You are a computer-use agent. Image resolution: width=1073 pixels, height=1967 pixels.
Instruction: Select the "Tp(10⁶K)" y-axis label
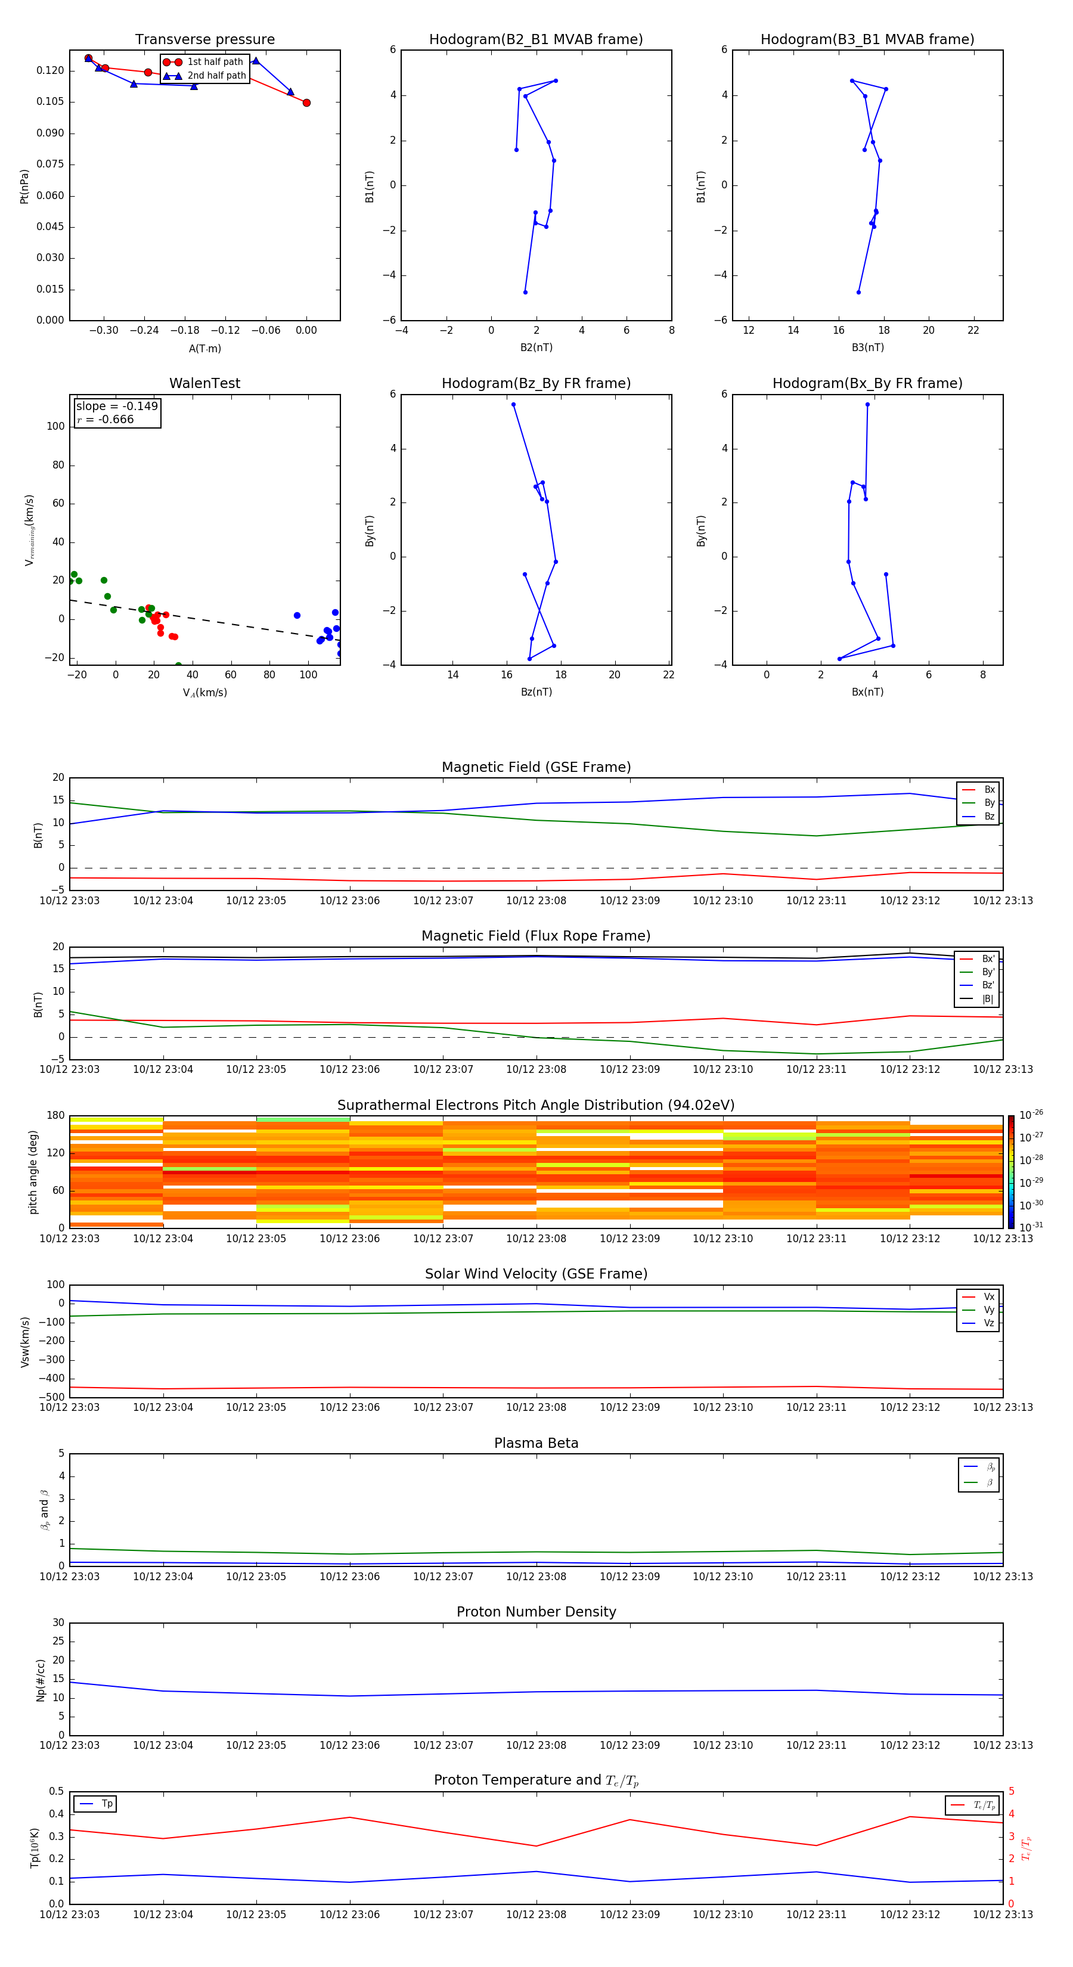[35, 1848]
